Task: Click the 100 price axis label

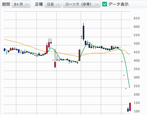Action: 137,111
